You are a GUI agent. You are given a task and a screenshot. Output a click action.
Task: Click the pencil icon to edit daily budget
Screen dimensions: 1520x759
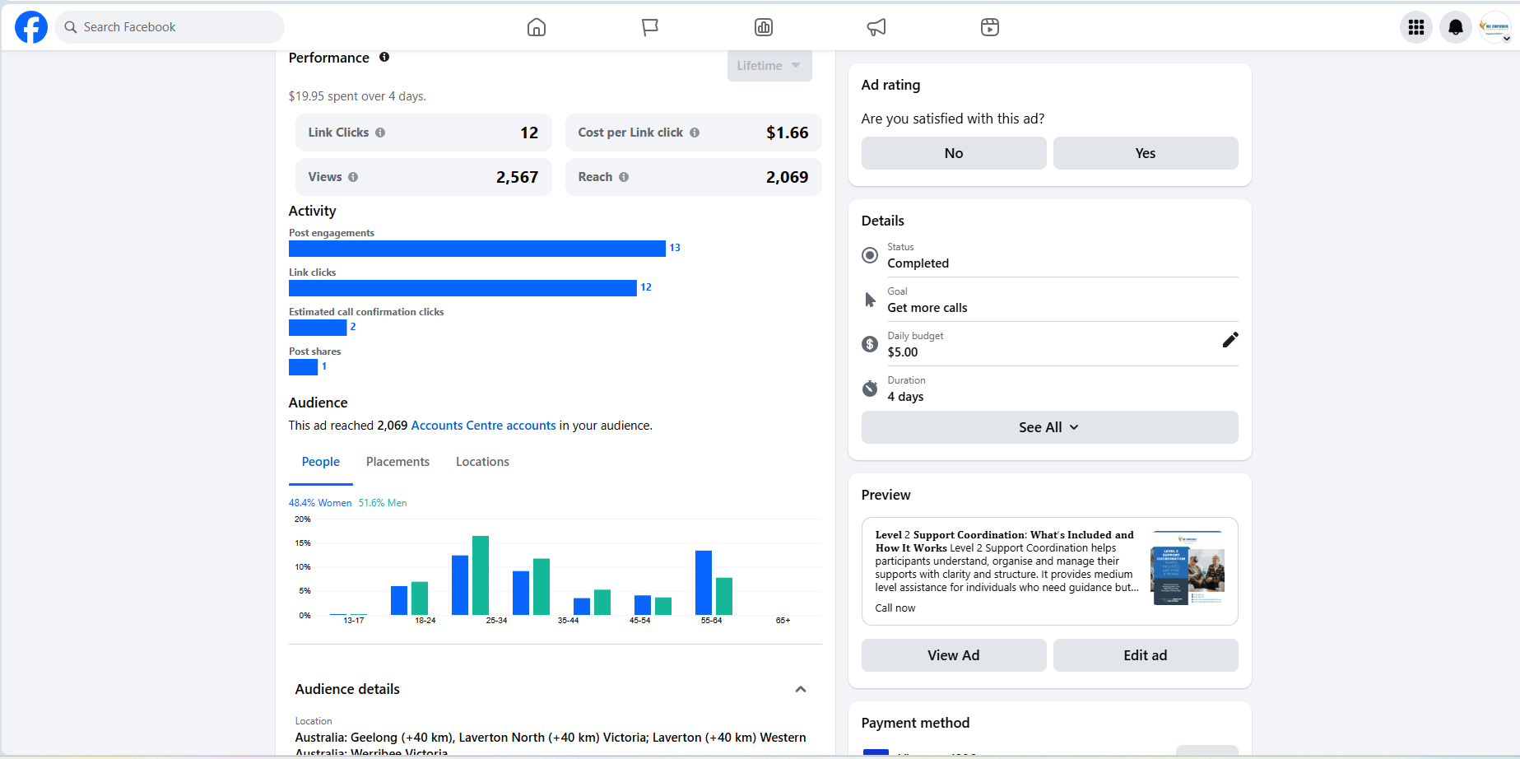[1230, 340]
